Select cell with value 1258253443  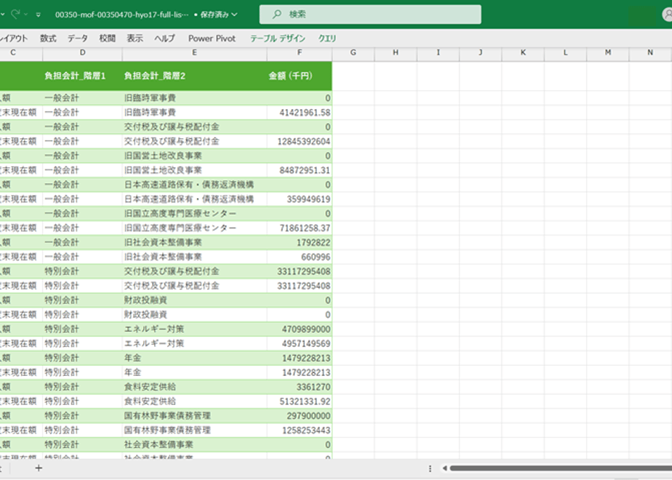click(299, 431)
